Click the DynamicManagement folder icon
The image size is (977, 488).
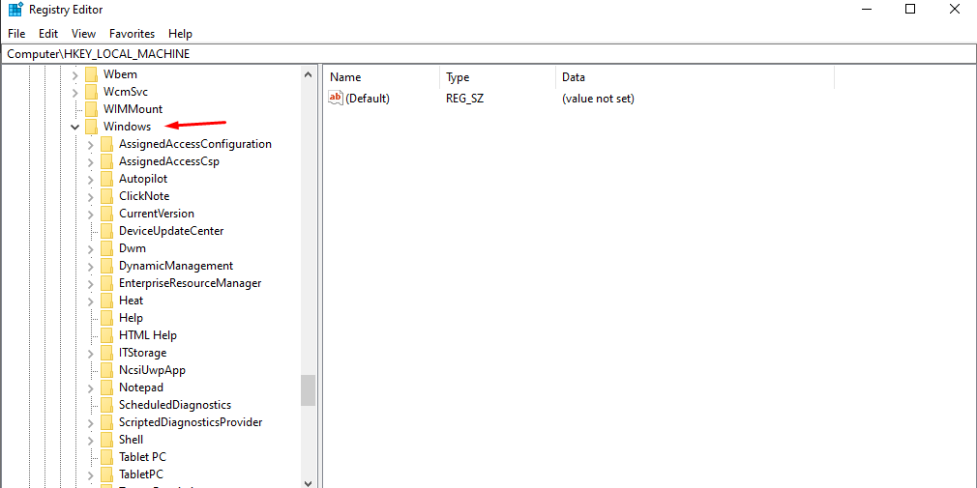click(x=107, y=267)
